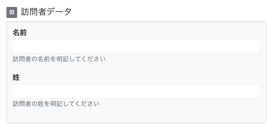This screenshot has width=274, height=129.
Task: Click the 名前 field label
Action: [x=20, y=33]
